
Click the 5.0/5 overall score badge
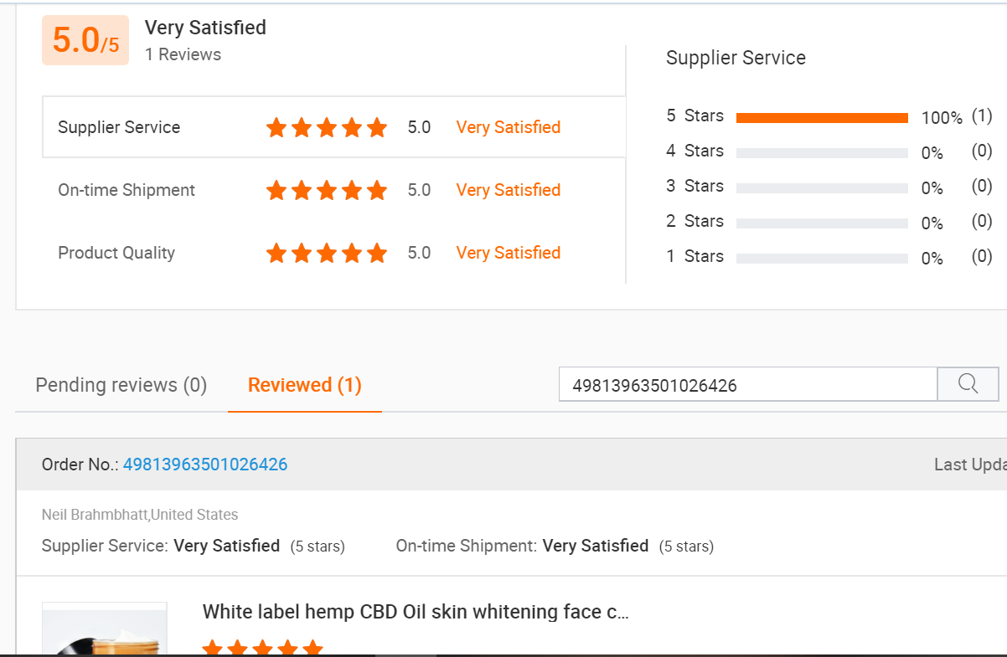tap(85, 40)
